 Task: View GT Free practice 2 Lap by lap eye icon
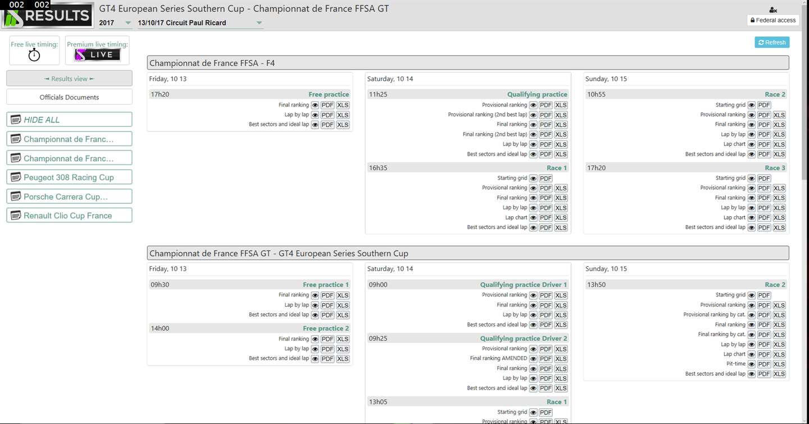pyautogui.click(x=315, y=349)
